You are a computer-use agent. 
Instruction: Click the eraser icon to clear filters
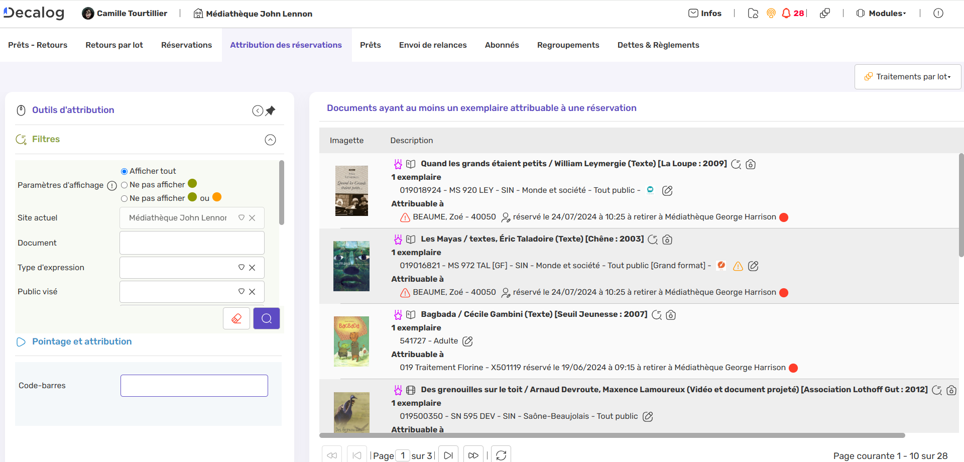(x=236, y=318)
